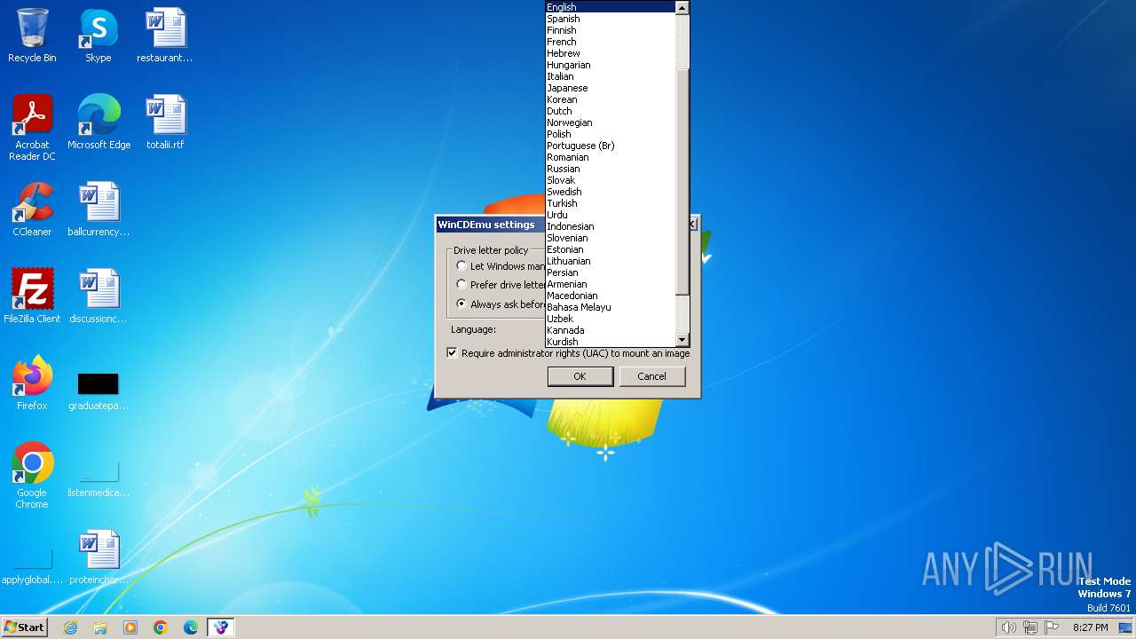1136x639 pixels.
Task: Select the proteinchar document icon
Action: pos(99,557)
